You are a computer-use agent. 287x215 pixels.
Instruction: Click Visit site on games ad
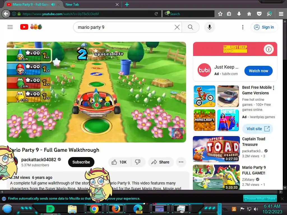point(258,129)
